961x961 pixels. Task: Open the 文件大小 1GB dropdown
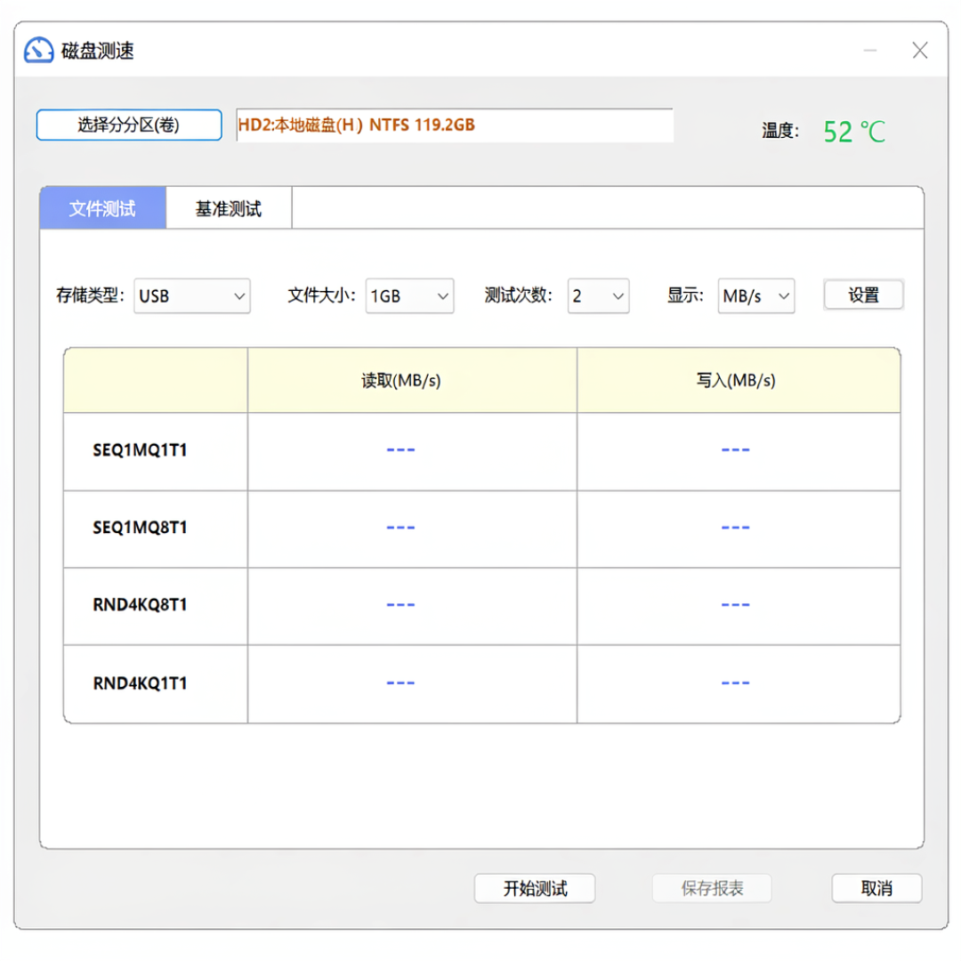409,296
